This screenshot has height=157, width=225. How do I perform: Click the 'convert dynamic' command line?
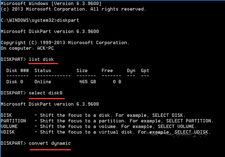click(50, 143)
